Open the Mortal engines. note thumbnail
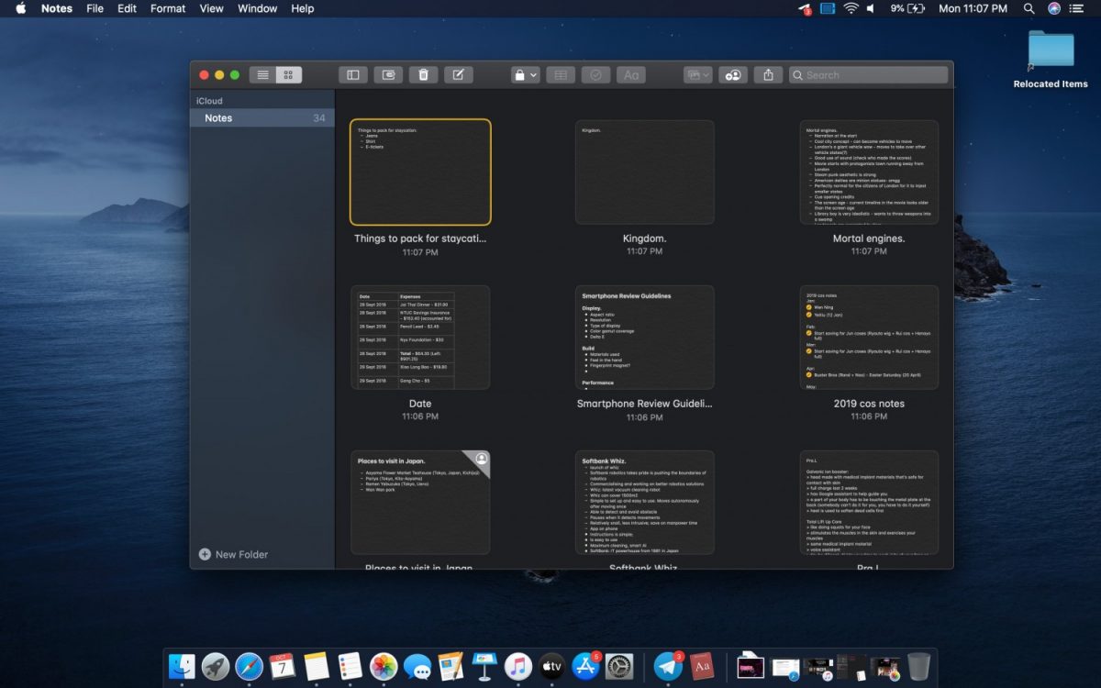This screenshot has width=1101, height=688. point(869,172)
